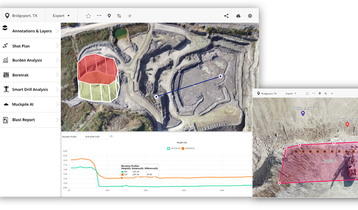Click the cloud upload icon
Image resolution: width=358 pixels, height=210 pixels.
238,16
